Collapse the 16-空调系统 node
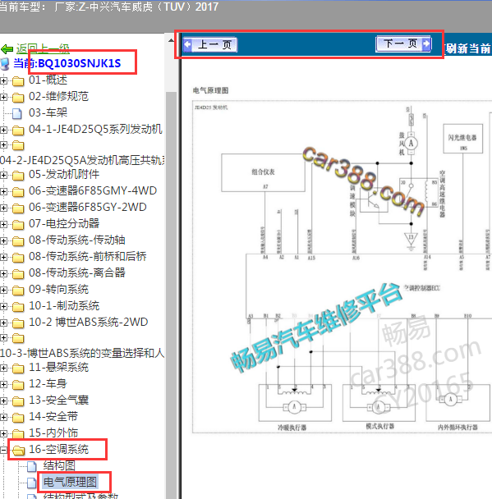The width and height of the screenshot is (492, 499). [3, 450]
